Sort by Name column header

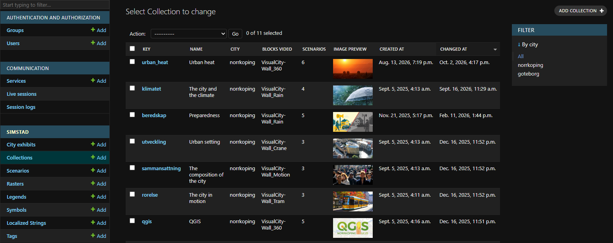[x=196, y=49]
